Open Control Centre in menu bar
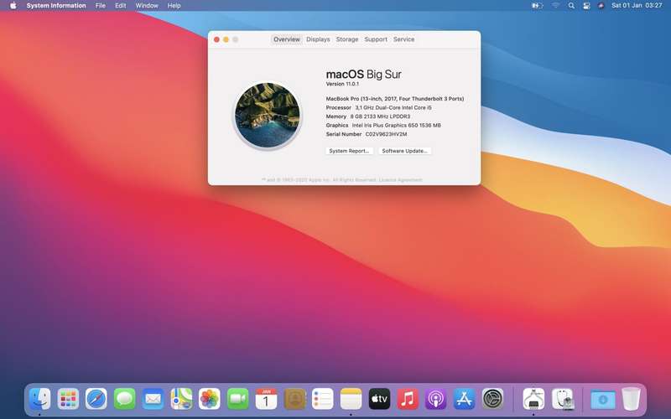The width and height of the screenshot is (671, 419). coord(586,6)
